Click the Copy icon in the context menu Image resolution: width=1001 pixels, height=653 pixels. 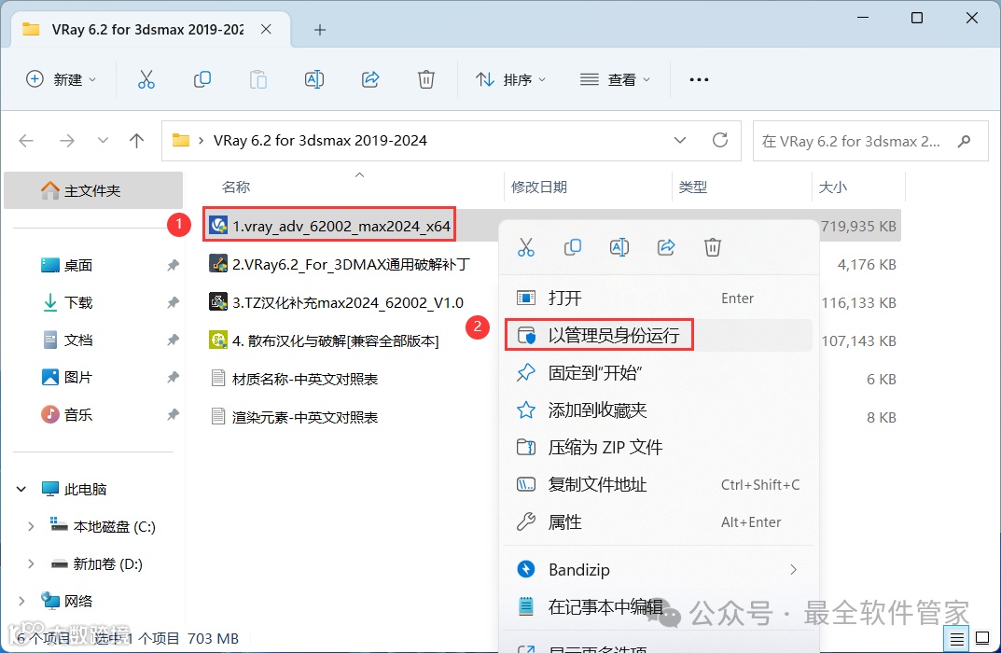pos(573,247)
